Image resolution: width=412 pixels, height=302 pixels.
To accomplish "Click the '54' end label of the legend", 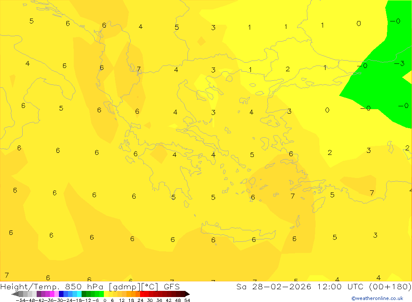I will (187, 300).
